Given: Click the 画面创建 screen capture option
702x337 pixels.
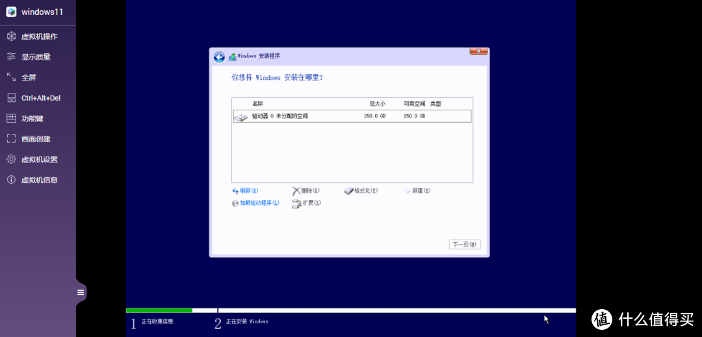Looking at the screenshot, I should point(36,139).
